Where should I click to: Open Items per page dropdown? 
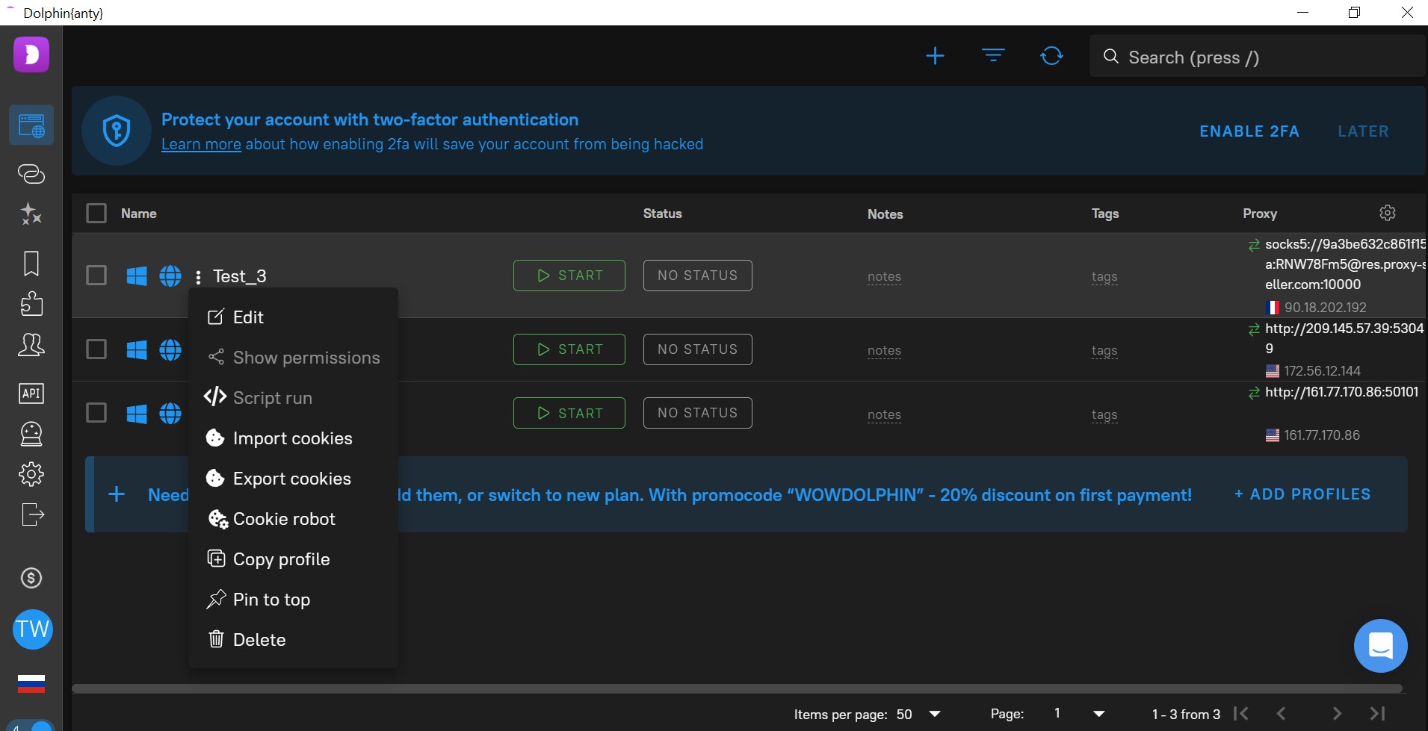[x=918, y=715]
